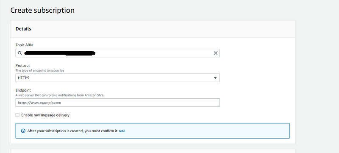Click the Create subscription page heading
Image resolution: width=339 pixels, height=153 pixels.
coord(42,10)
